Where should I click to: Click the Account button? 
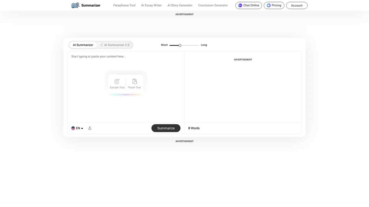tap(297, 5)
